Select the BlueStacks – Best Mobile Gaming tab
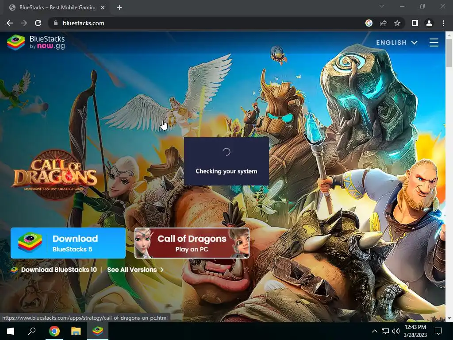Viewport: 453px width, 340px height. click(57, 8)
